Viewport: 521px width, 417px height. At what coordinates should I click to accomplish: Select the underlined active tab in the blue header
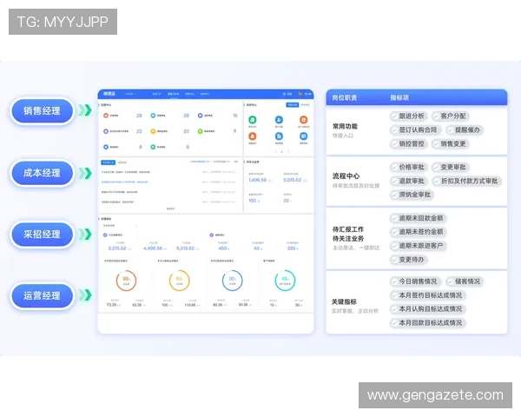coord(173,94)
